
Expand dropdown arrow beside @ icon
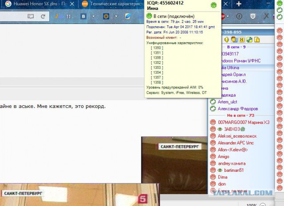(116, 16)
